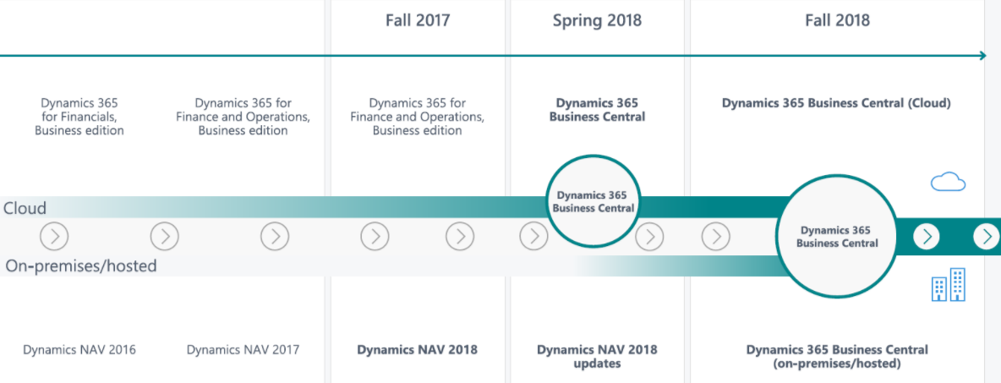Image resolution: width=1001 pixels, height=383 pixels.
Task: Click the On-premises/hosted lane label
Action: [81, 265]
